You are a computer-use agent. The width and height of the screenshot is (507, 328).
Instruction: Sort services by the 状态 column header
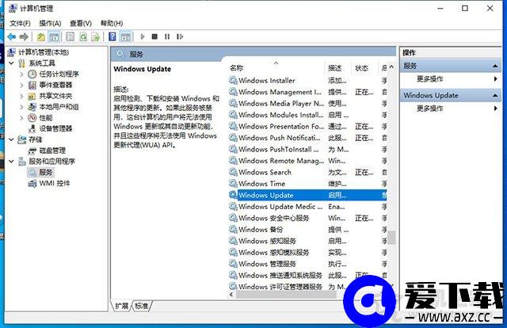361,68
